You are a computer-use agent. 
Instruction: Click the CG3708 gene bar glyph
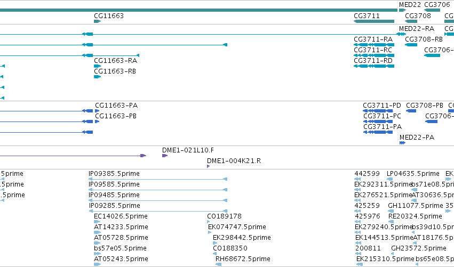click(411, 21)
